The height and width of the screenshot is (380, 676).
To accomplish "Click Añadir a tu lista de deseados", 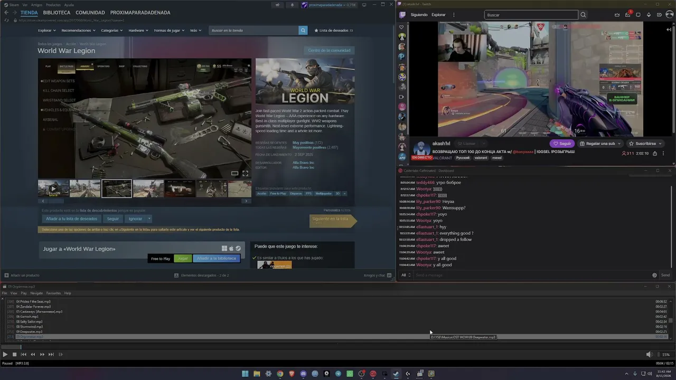I will coord(71,218).
